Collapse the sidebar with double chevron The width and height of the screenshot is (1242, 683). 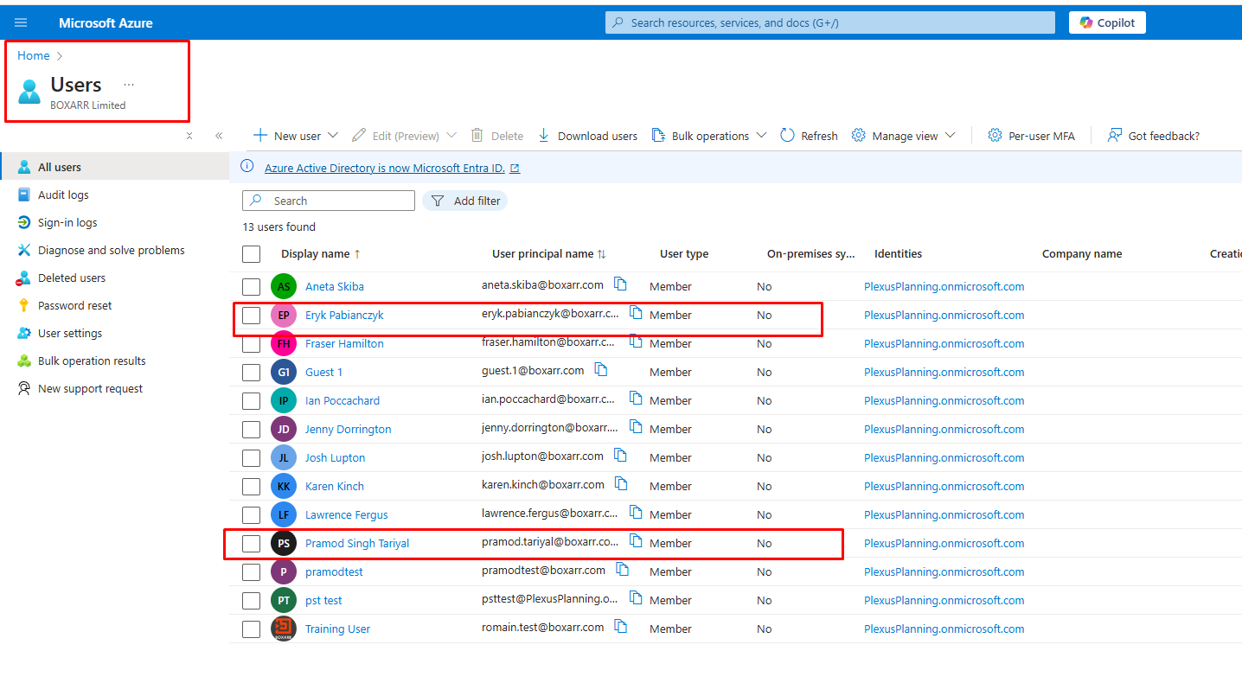coord(219,136)
